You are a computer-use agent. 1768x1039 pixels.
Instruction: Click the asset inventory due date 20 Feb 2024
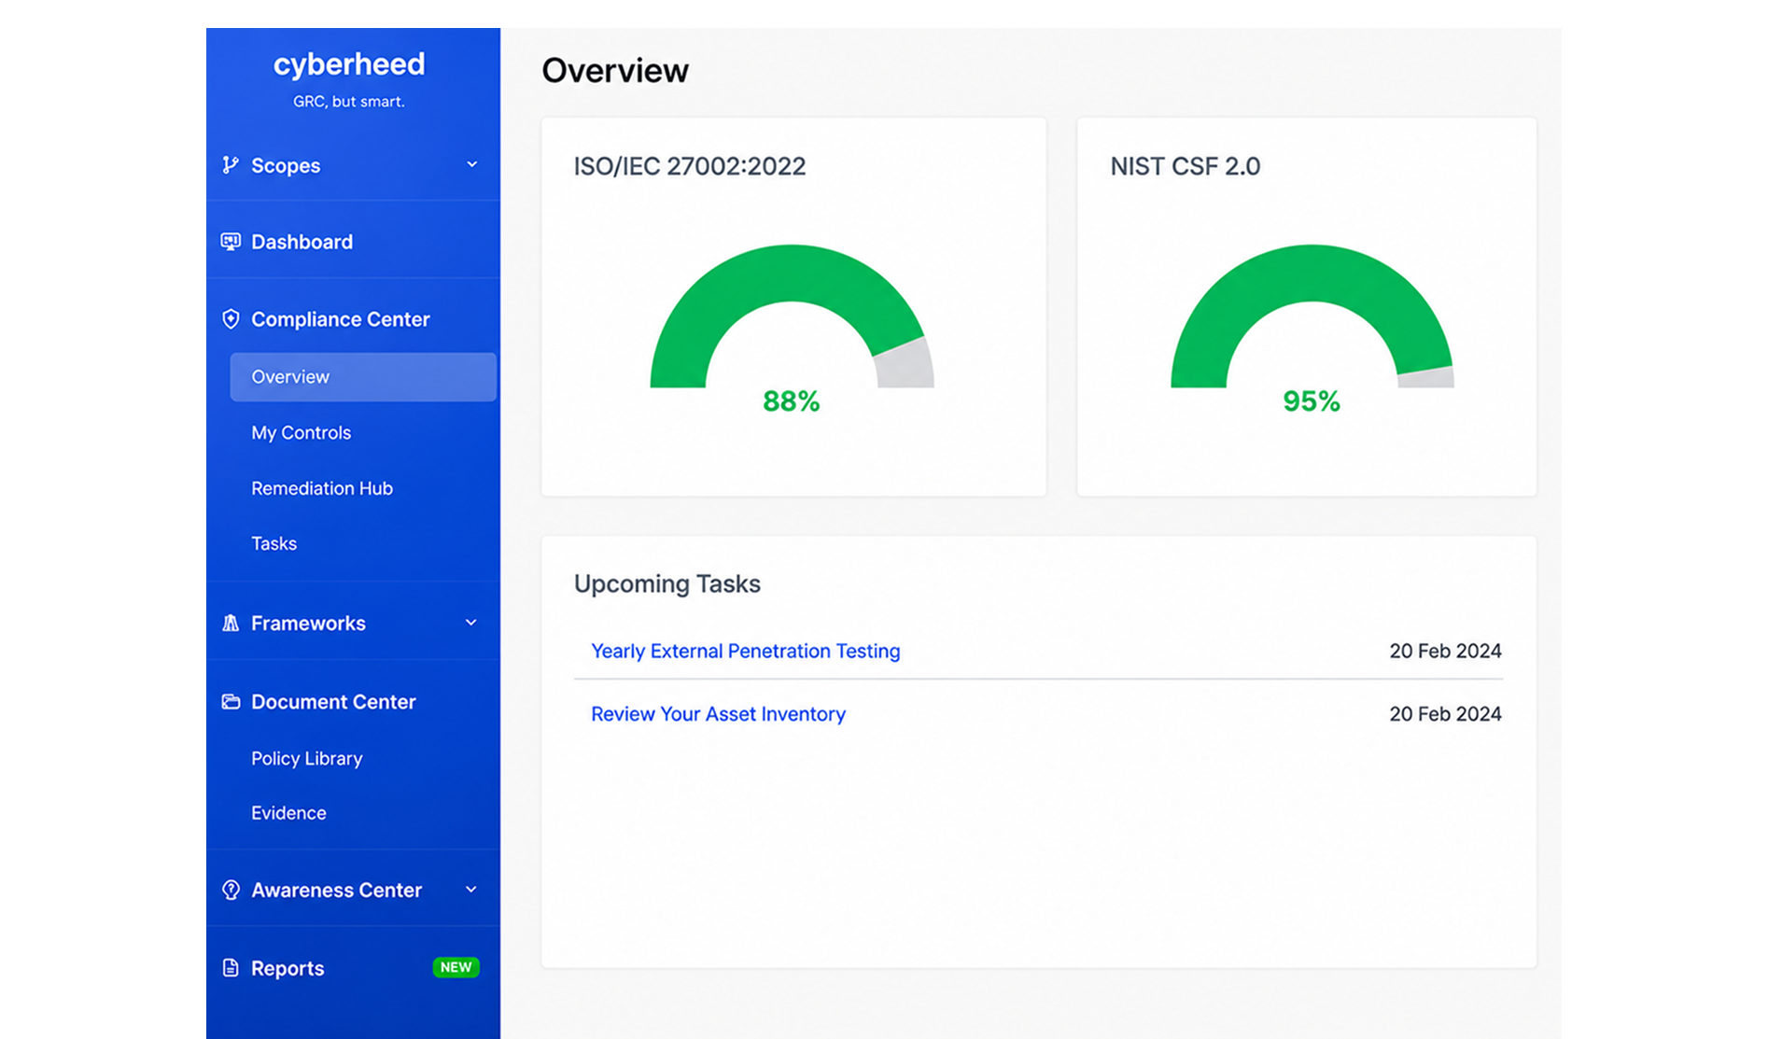coord(1445,714)
